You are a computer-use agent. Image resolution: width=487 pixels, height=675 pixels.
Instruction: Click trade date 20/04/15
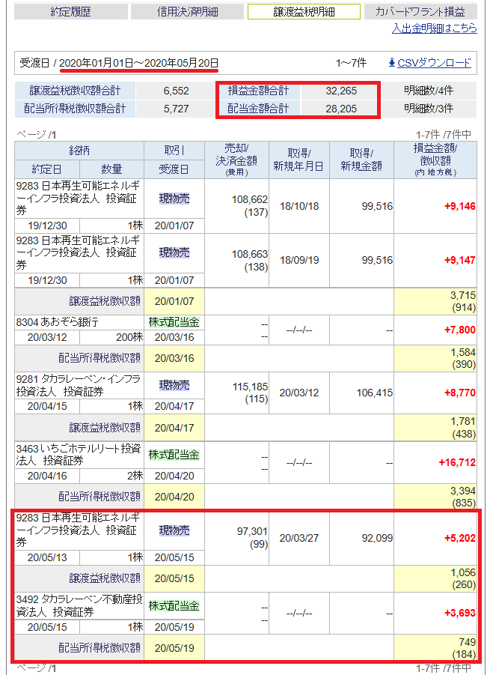[x=47, y=406]
